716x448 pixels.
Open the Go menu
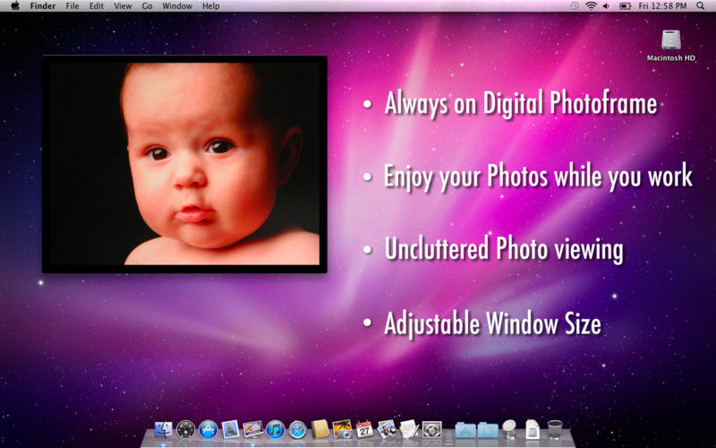tap(147, 6)
